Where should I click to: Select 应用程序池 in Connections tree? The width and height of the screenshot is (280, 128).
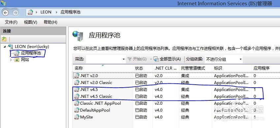tap(31, 53)
